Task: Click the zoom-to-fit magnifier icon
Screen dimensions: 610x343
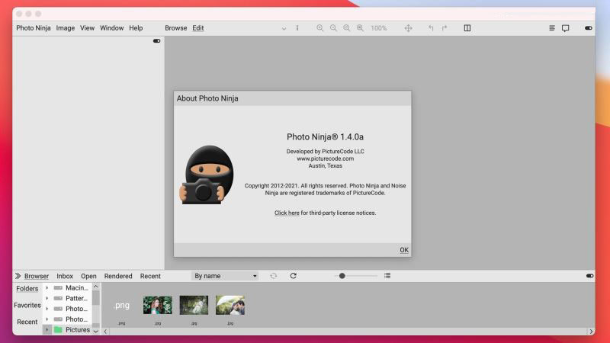Action: point(347,28)
